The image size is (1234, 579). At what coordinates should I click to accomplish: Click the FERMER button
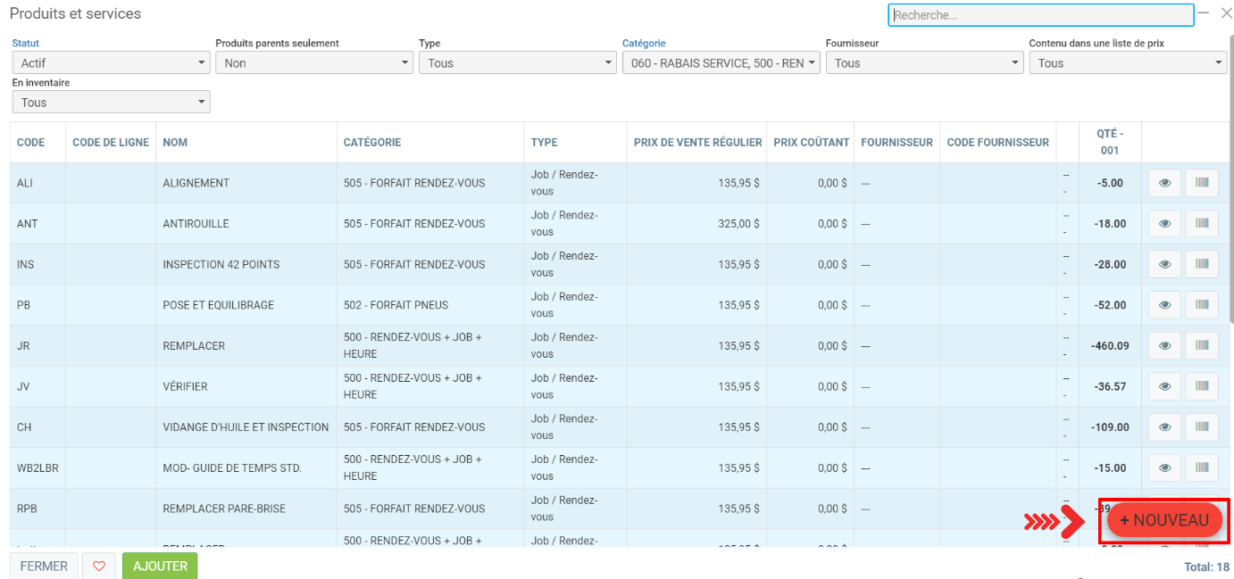(x=44, y=566)
